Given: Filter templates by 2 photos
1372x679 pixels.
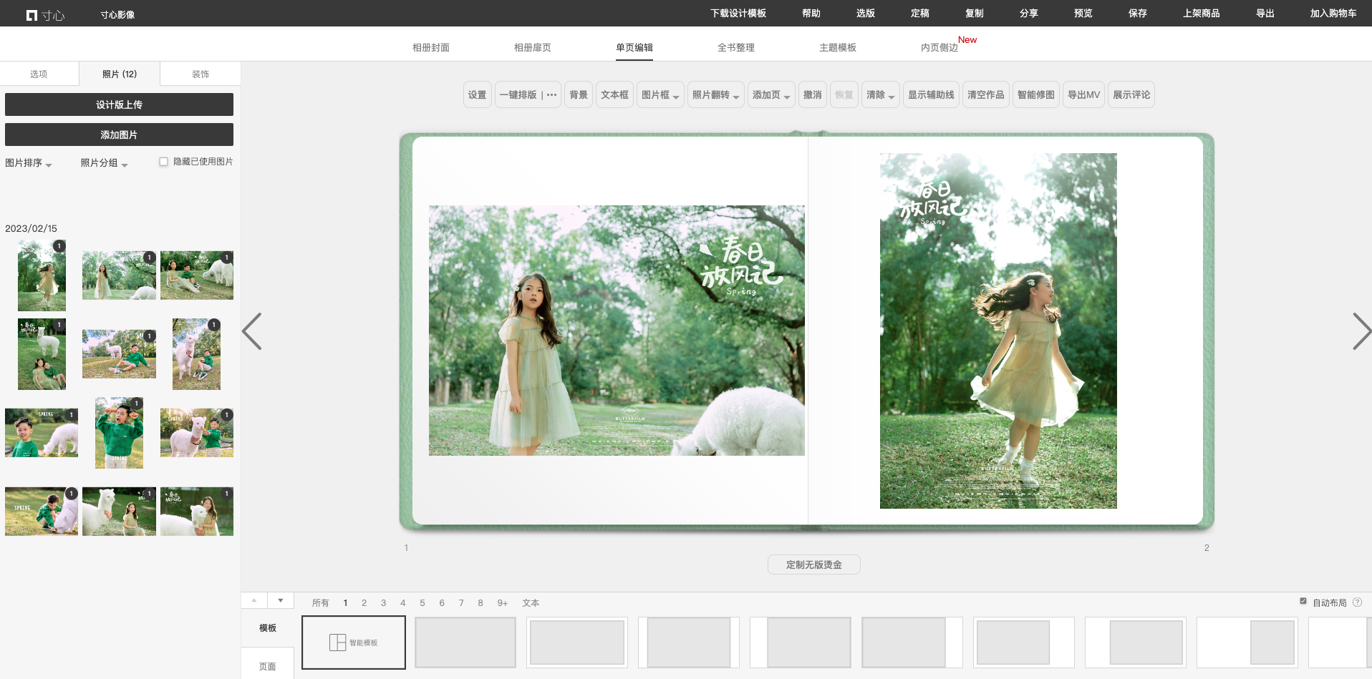Looking at the screenshot, I should 364,603.
